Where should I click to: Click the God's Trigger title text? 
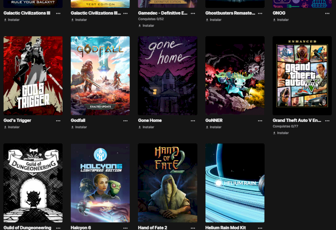point(17,120)
